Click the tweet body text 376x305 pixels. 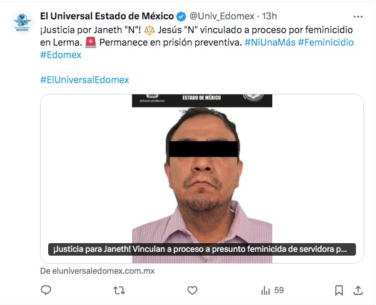tap(196, 42)
